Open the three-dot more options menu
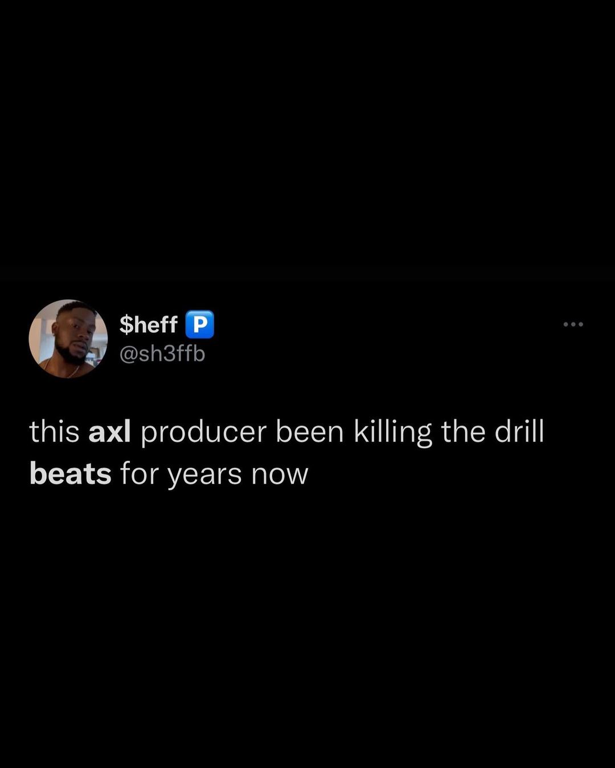Screen dimensions: 615x768 [x=573, y=324]
